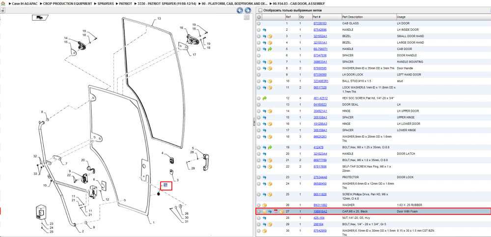Click red list icon in CAP row 27
Image resolution: width=491 pixels, height=237 pixels.
pos(276,212)
